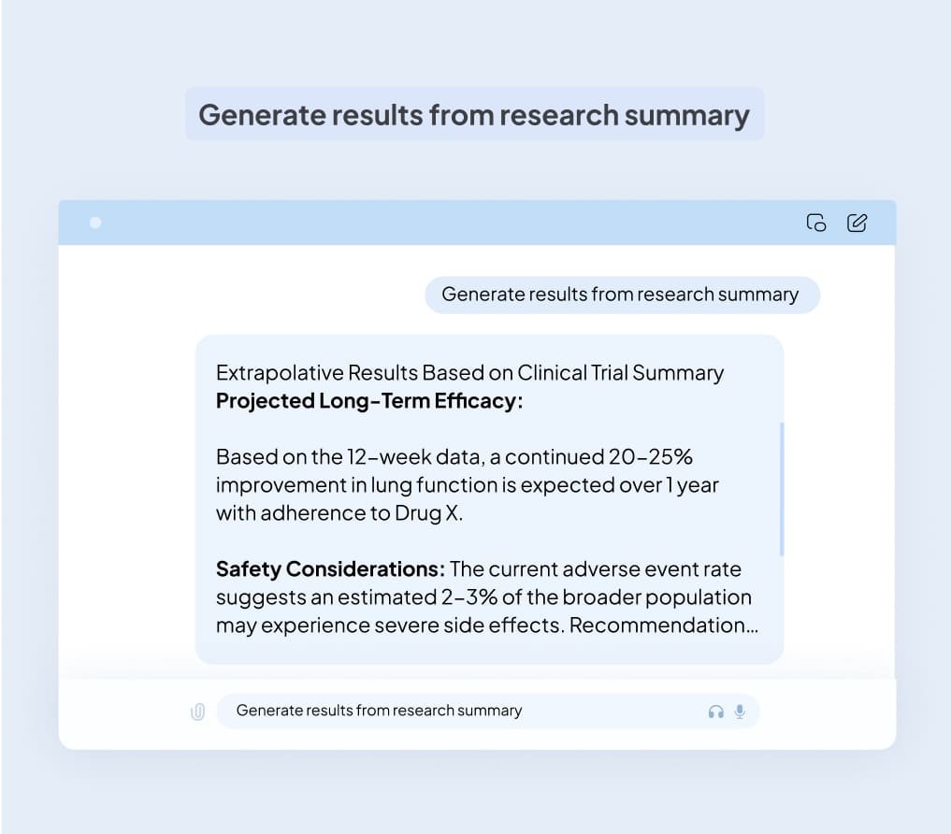The image size is (951, 834).
Task: Click the "Safety Considerations:" bold label
Action: coord(330,568)
